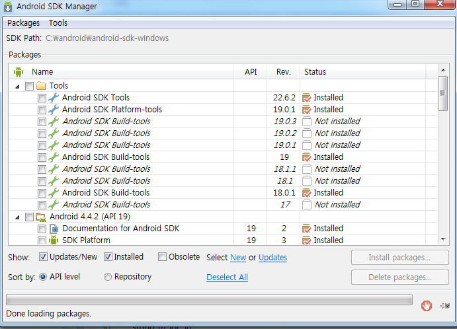Click wrench icon of Build-tools rev 18.0.1
457x329 pixels.
54,193
